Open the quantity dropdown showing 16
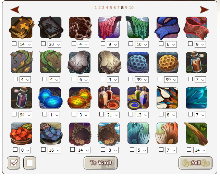This screenshot has width=220, height=177. pos(54,150)
